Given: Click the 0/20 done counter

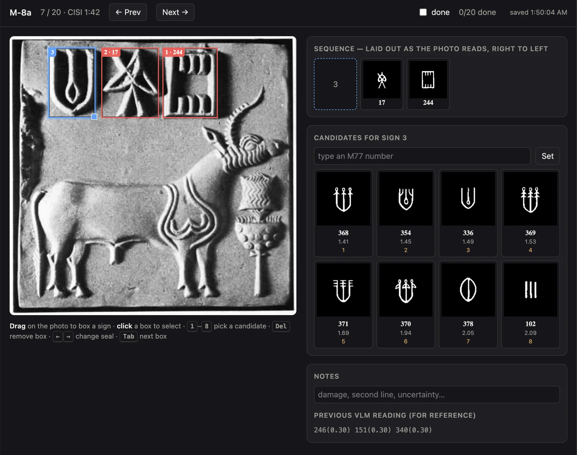Looking at the screenshot, I should tap(477, 12).
